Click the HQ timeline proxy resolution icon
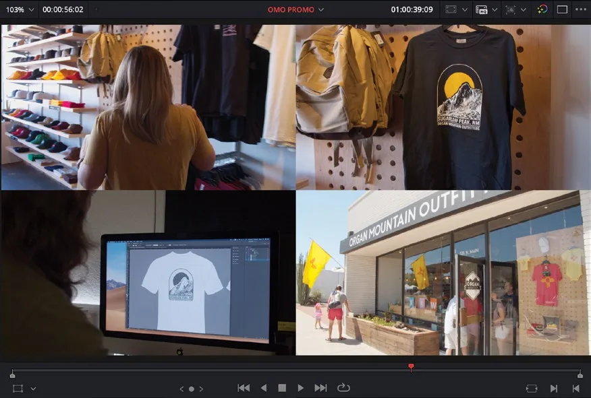 (481, 9)
